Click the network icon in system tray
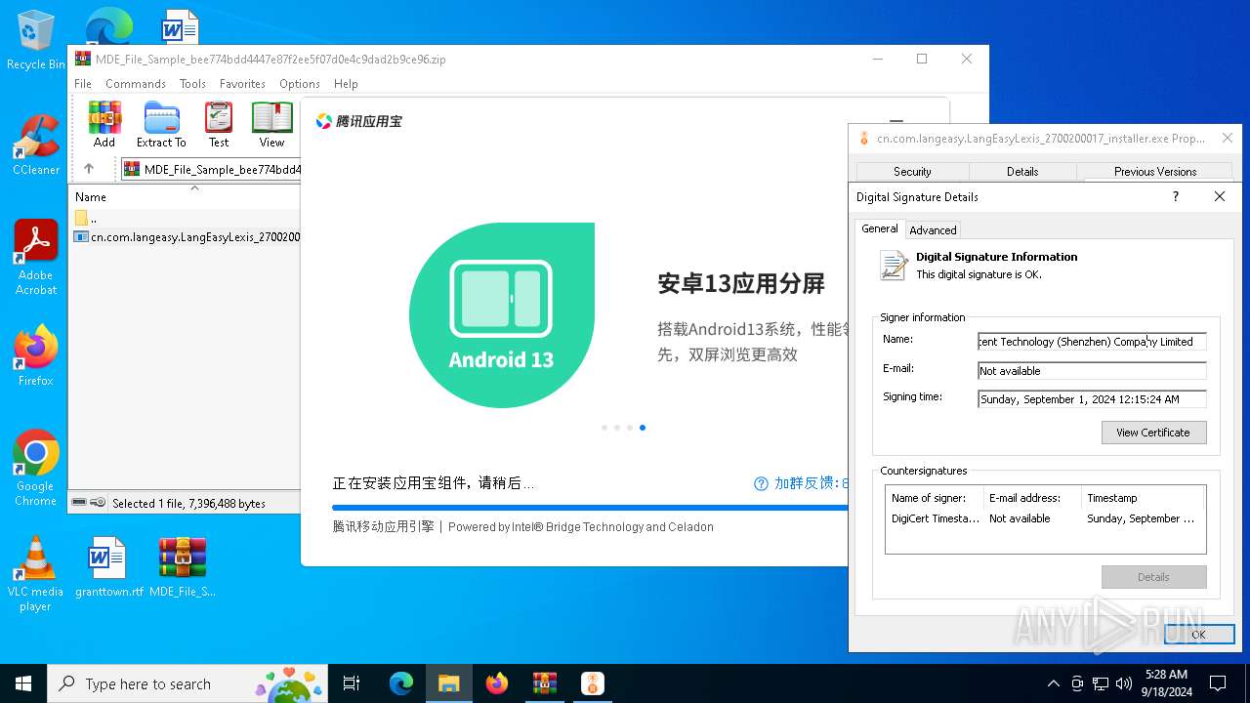Viewport: 1250px width, 703px height. pyautogui.click(x=1101, y=683)
